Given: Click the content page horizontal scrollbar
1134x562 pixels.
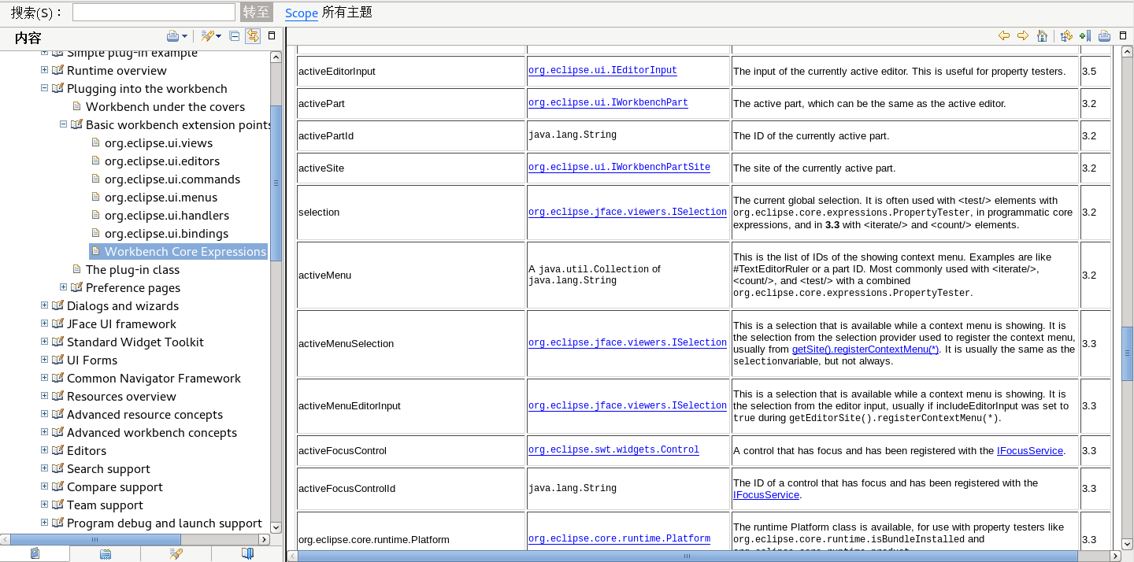Looking at the screenshot, I should click(686, 556).
